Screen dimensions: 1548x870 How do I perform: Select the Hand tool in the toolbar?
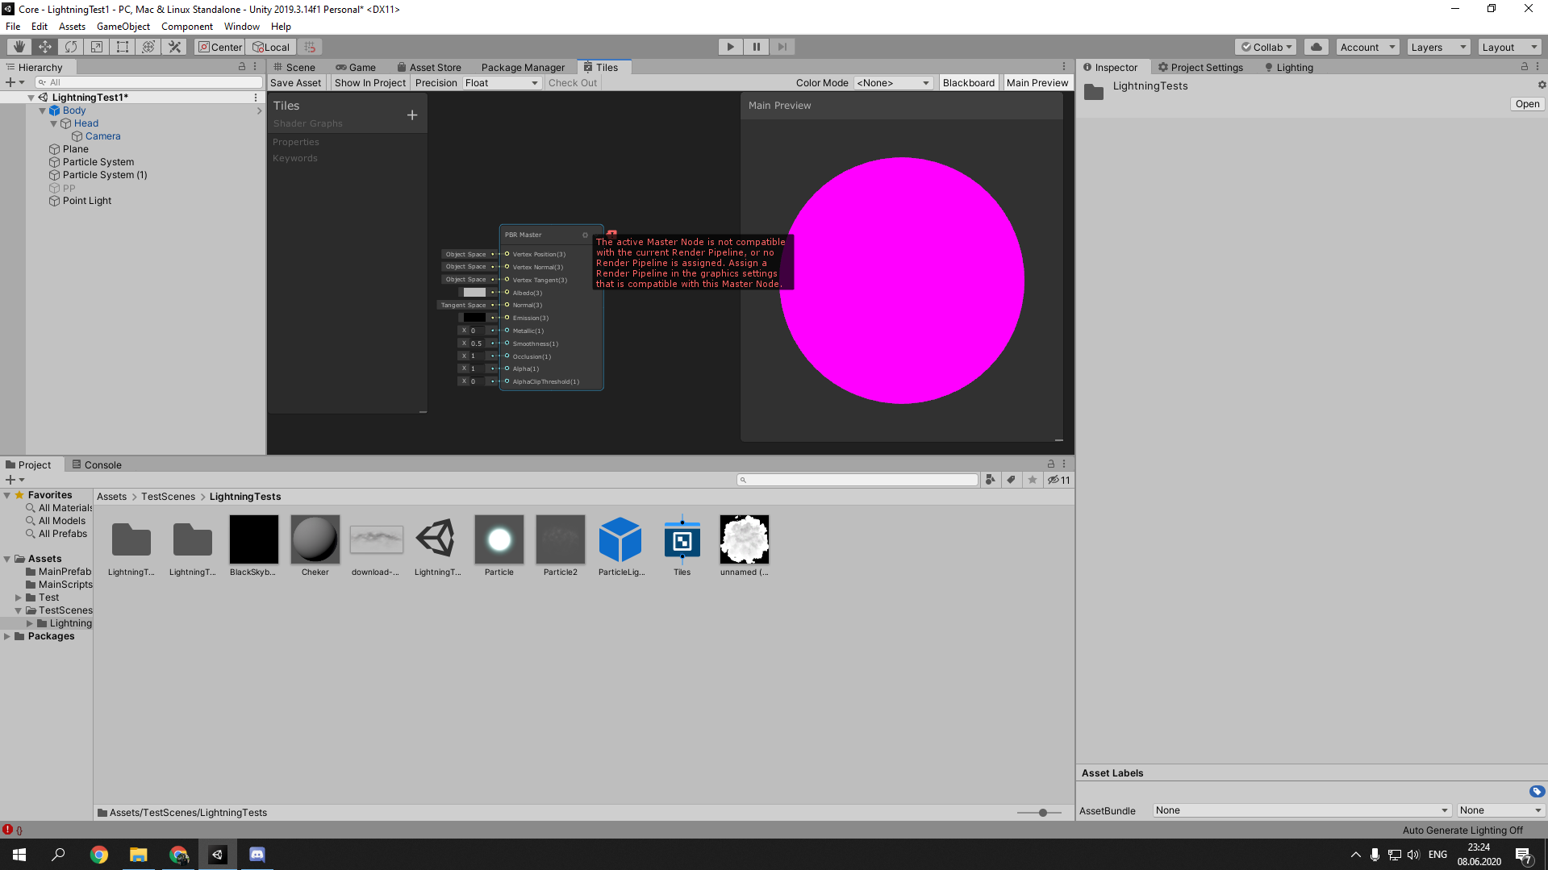pyautogui.click(x=19, y=47)
